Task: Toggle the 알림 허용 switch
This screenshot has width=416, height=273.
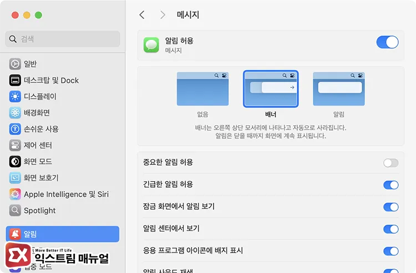Action: pos(387,42)
